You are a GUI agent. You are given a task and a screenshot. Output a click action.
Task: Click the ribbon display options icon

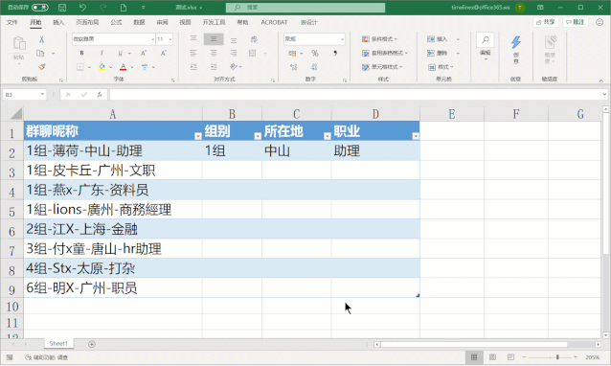pos(540,8)
